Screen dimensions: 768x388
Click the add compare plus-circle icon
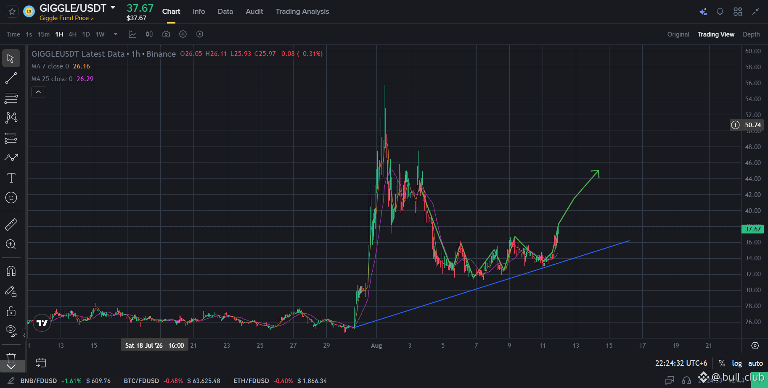(x=183, y=34)
